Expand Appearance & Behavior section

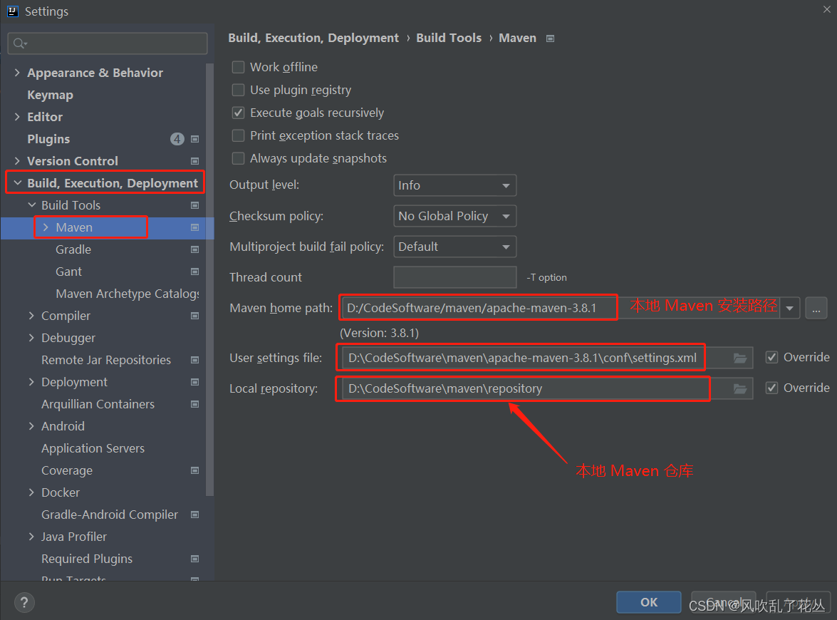17,73
